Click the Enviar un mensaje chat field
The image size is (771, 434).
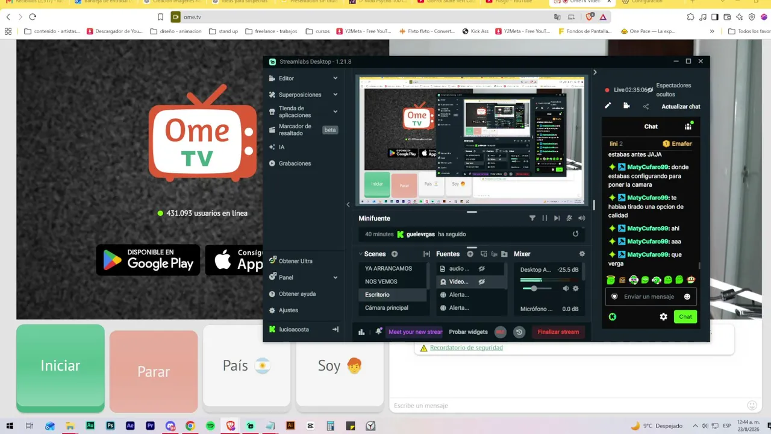pos(651,297)
